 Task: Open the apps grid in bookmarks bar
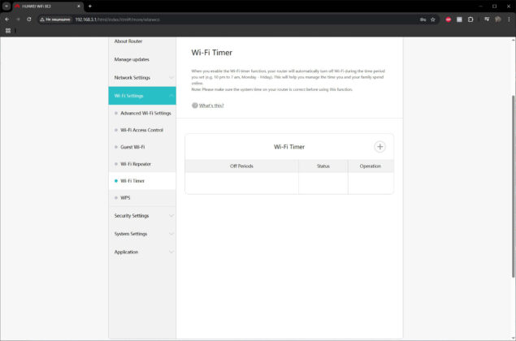point(8,31)
